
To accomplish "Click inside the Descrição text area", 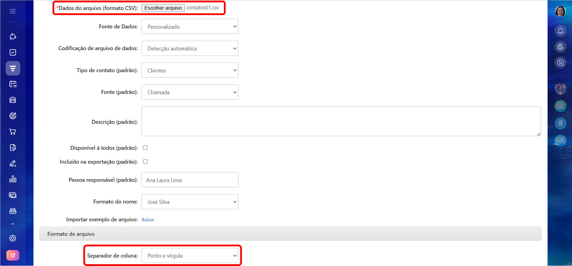I will (341, 121).
